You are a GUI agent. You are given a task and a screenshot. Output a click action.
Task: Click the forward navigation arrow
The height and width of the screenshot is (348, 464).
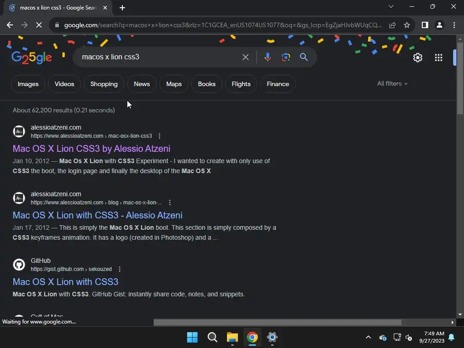click(x=24, y=25)
